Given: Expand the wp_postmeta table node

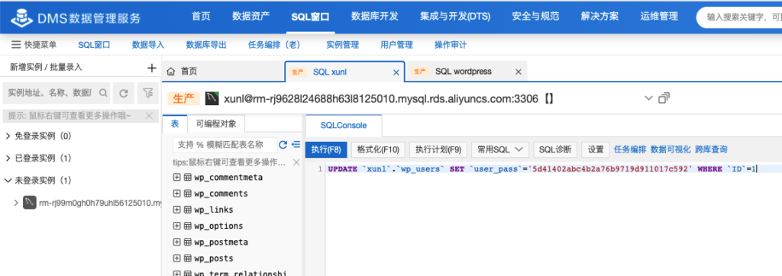Looking at the screenshot, I should 176,242.
